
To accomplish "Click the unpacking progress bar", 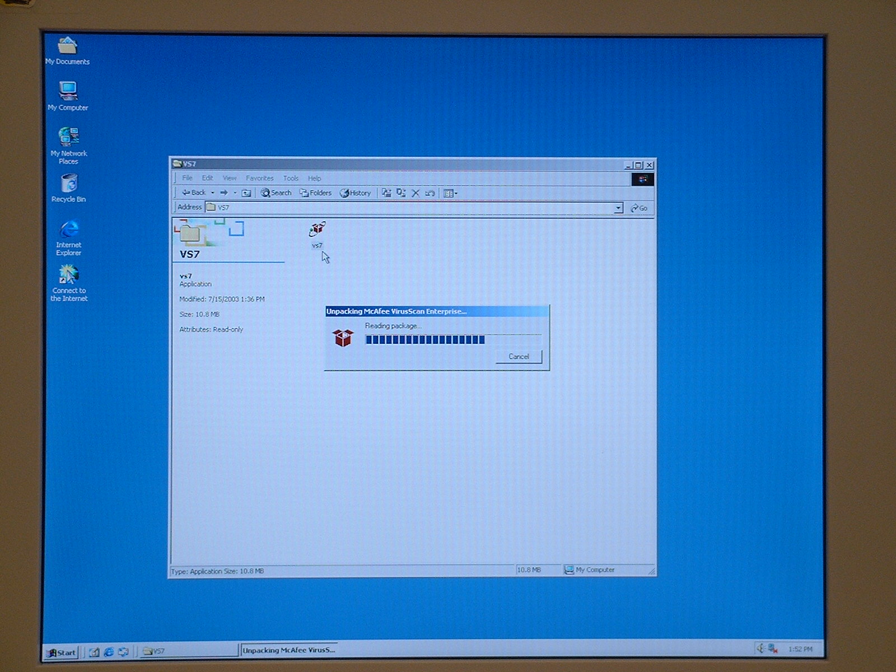I will point(452,339).
